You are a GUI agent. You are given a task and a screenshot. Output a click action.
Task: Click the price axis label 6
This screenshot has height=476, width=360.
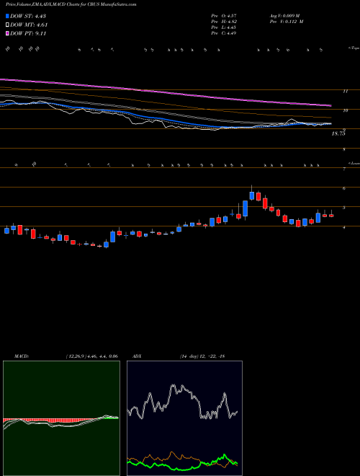(x=344, y=188)
